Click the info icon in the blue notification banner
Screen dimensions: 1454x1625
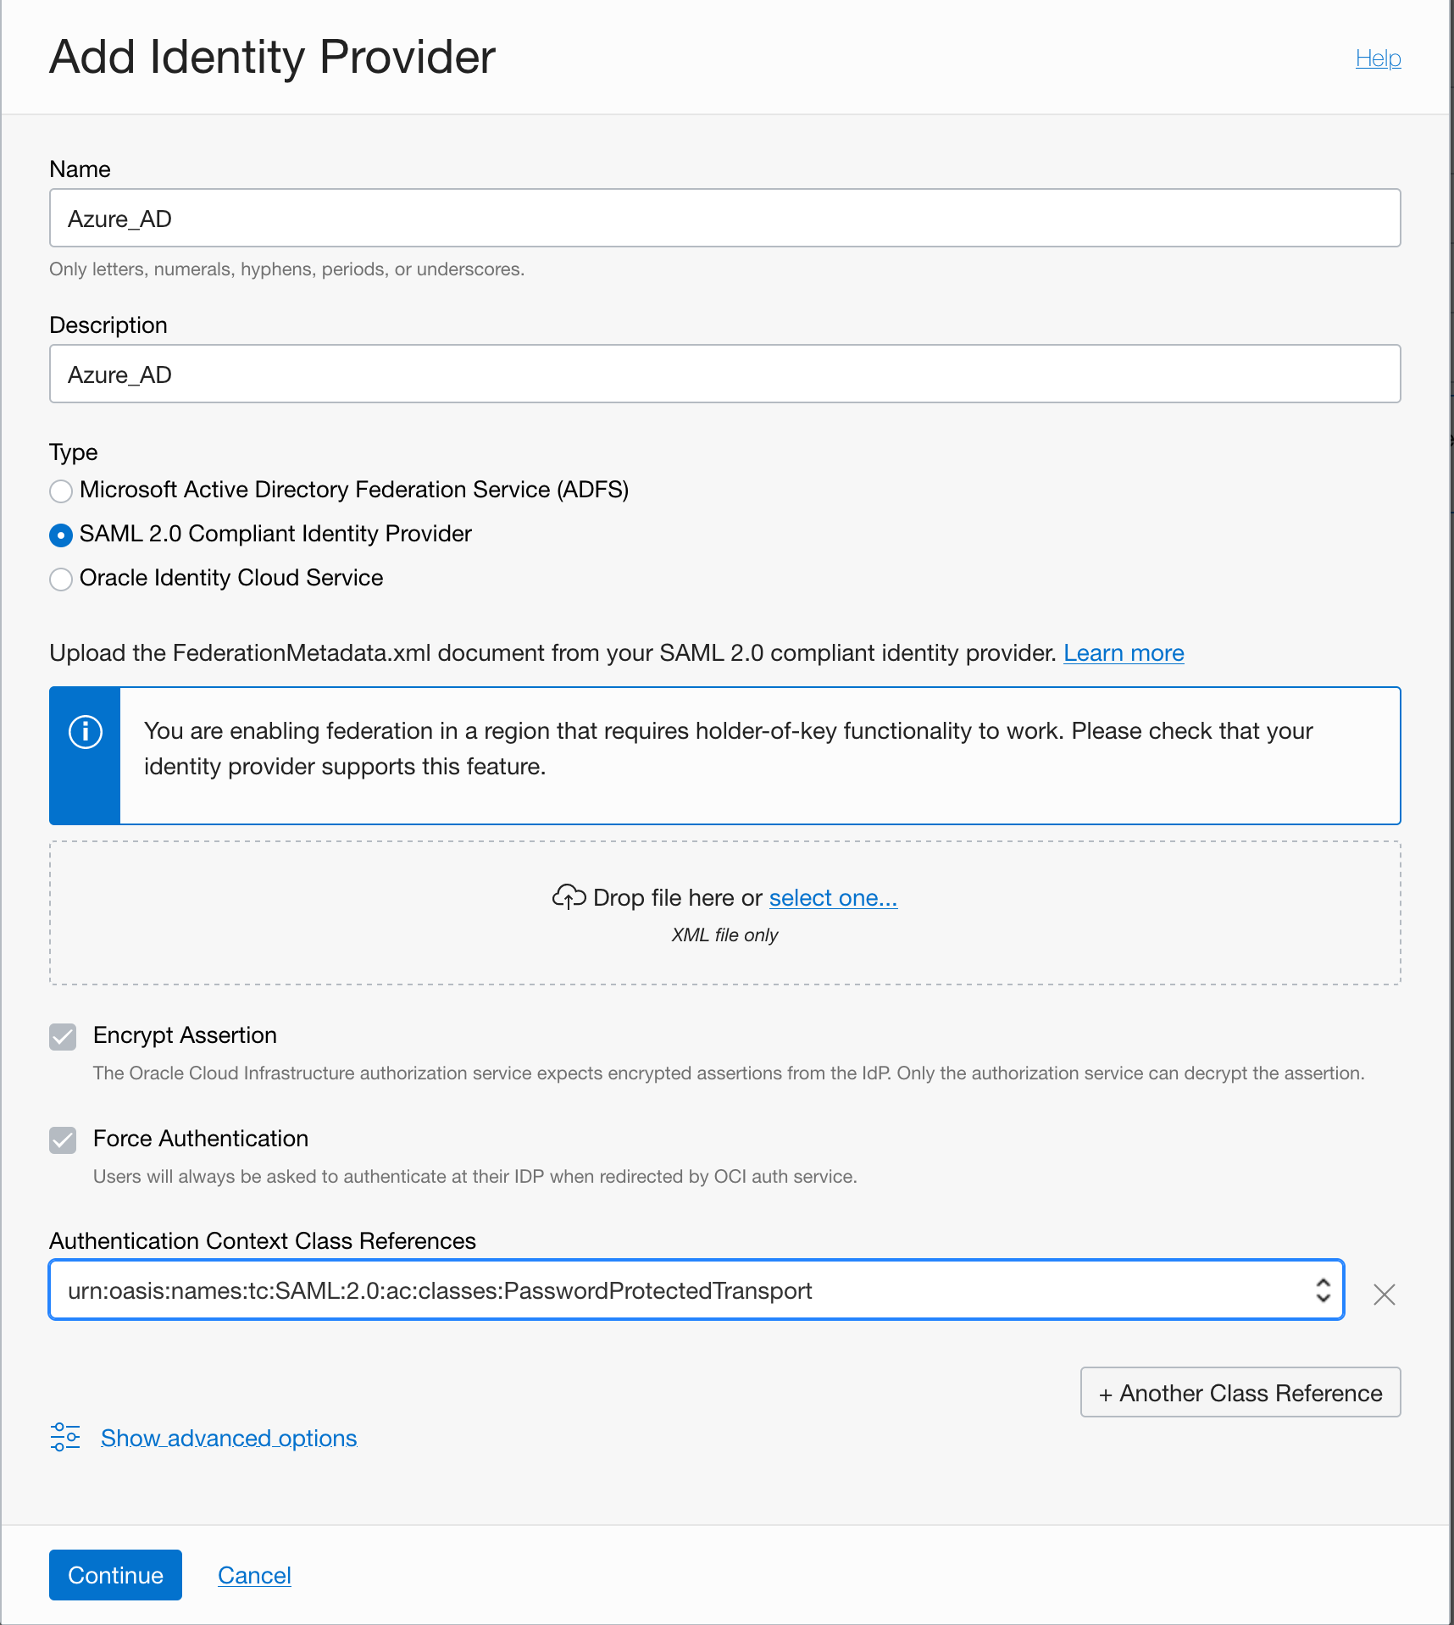coord(85,730)
